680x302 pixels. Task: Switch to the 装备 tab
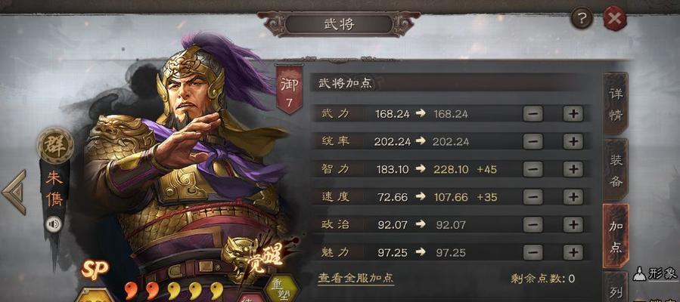click(616, 170)
